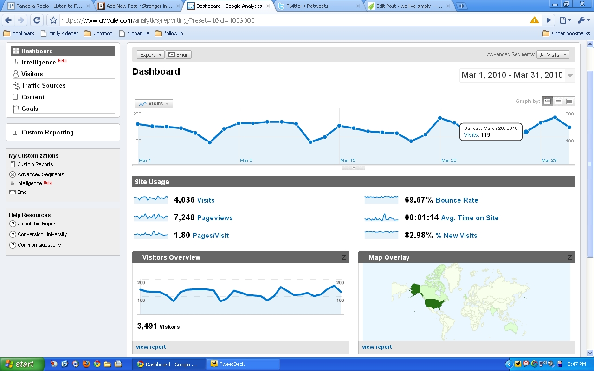This screenshot has height=371, width=594.
Task: Switch graph to monthly view
Action: point(570,102)
